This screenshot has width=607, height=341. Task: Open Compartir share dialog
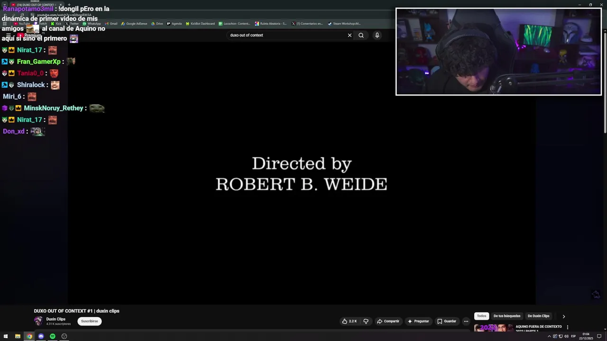tap(388, 321)
